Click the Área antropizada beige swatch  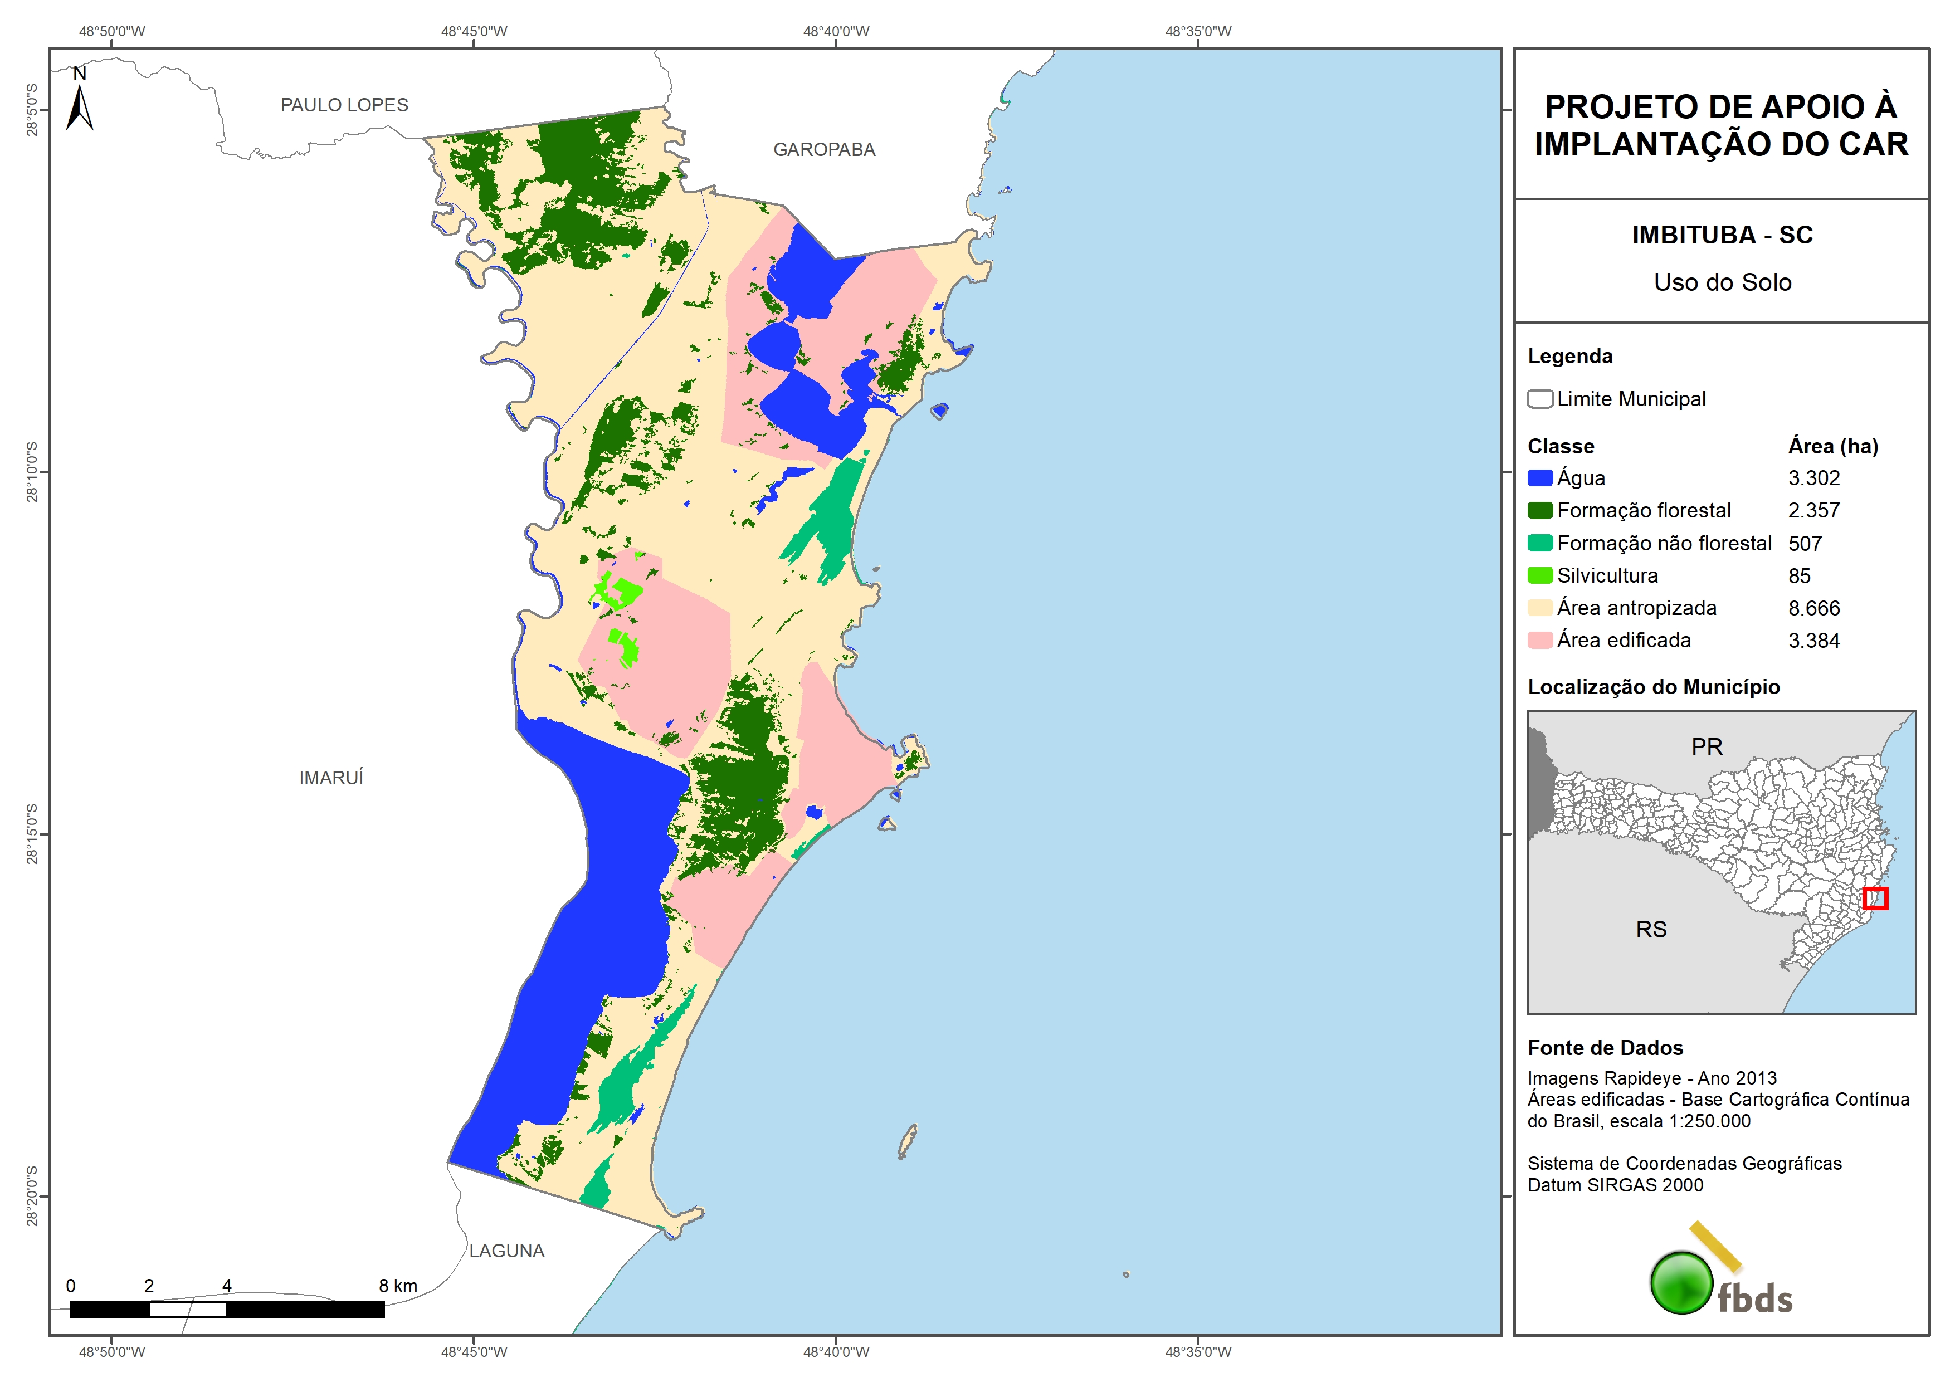(x=1539, y=608)
